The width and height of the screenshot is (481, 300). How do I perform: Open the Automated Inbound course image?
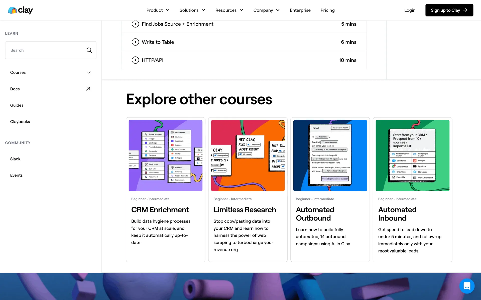[412, 155]
